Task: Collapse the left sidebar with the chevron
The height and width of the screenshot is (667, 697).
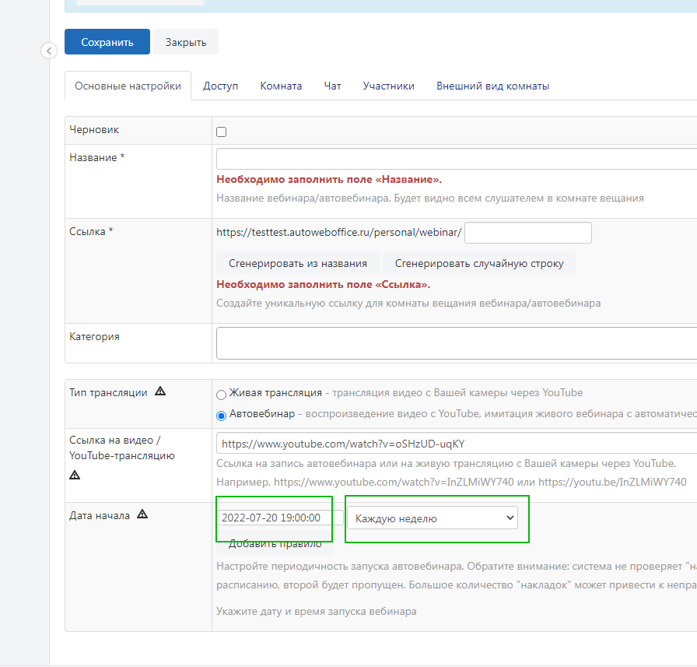Action: pyautogui.click(x=48, y=51)
